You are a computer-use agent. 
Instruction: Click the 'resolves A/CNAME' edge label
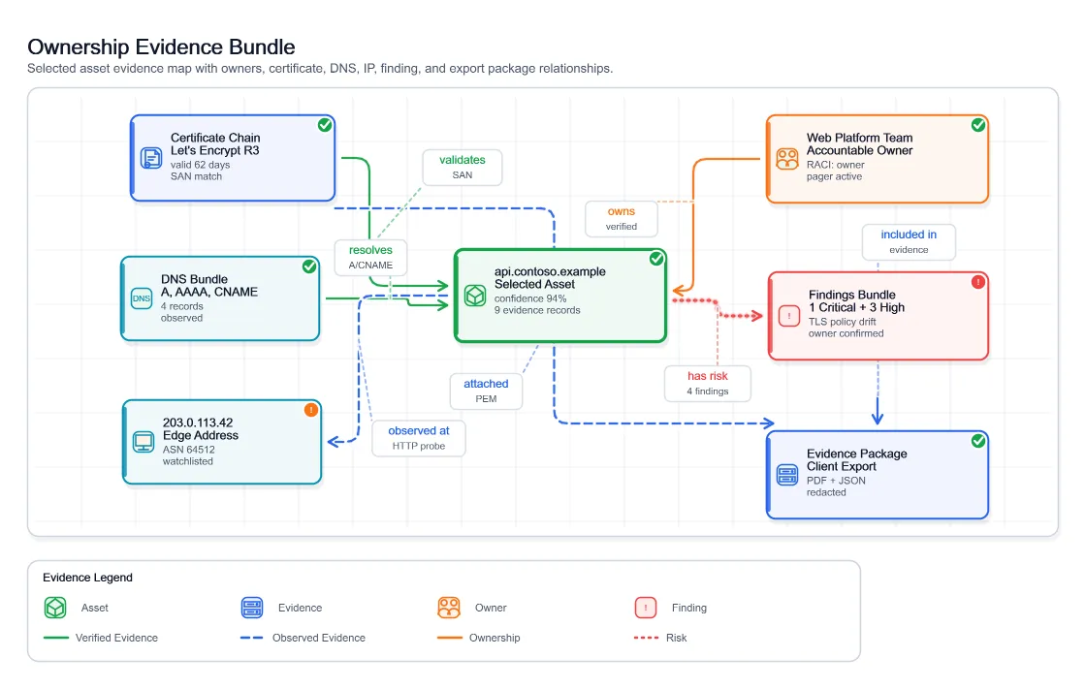point(370,258)
